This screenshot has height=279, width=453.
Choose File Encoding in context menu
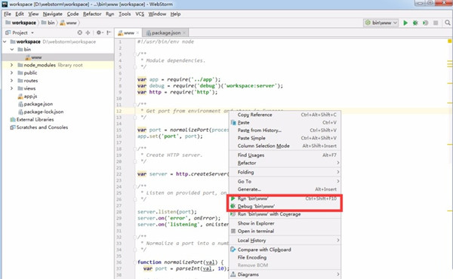point(285,258)
